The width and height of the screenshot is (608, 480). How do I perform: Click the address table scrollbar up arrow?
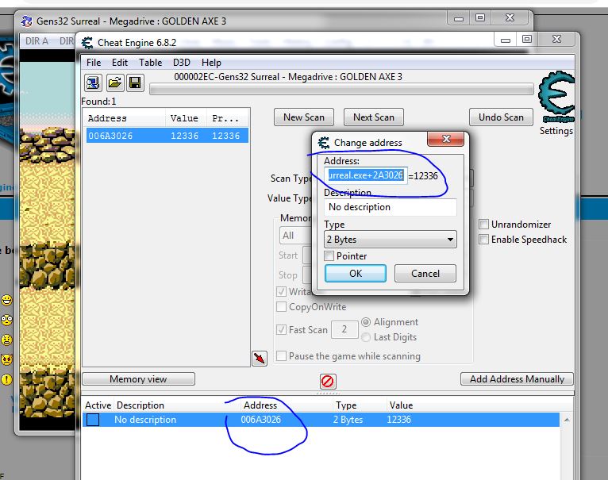(x=567, y=420)
